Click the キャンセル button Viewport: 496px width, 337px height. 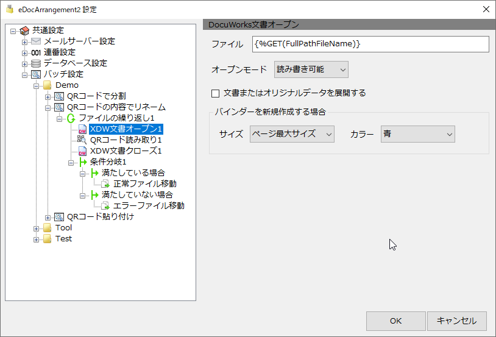pyautogui.click(x=457, y=321)
